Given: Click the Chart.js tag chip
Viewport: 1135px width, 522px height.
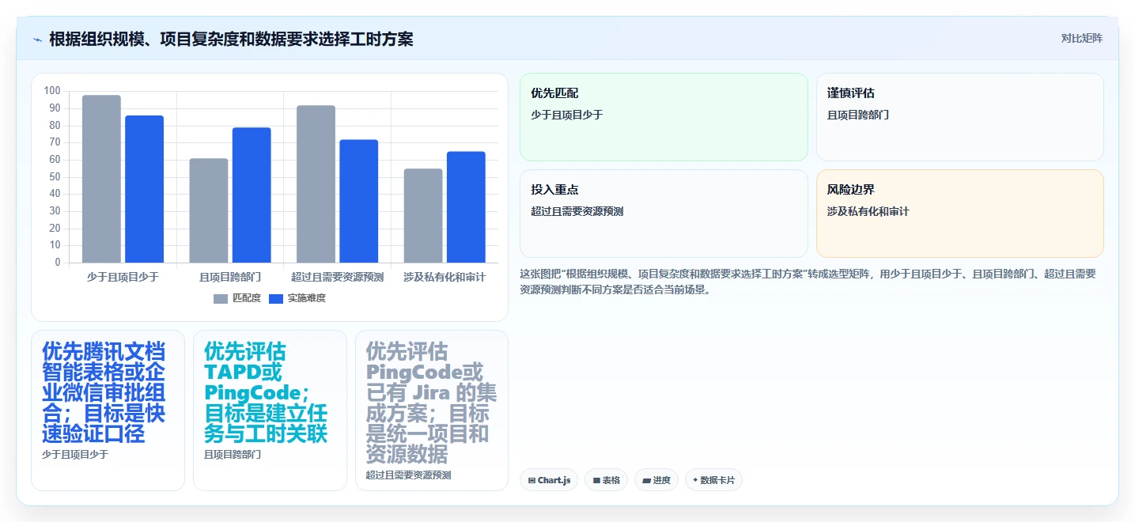Looking at the screenshot, I should 549,480.
